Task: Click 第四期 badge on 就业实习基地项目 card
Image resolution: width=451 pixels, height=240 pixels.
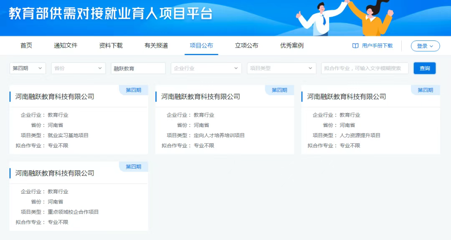Action: [x=134, y=90]
